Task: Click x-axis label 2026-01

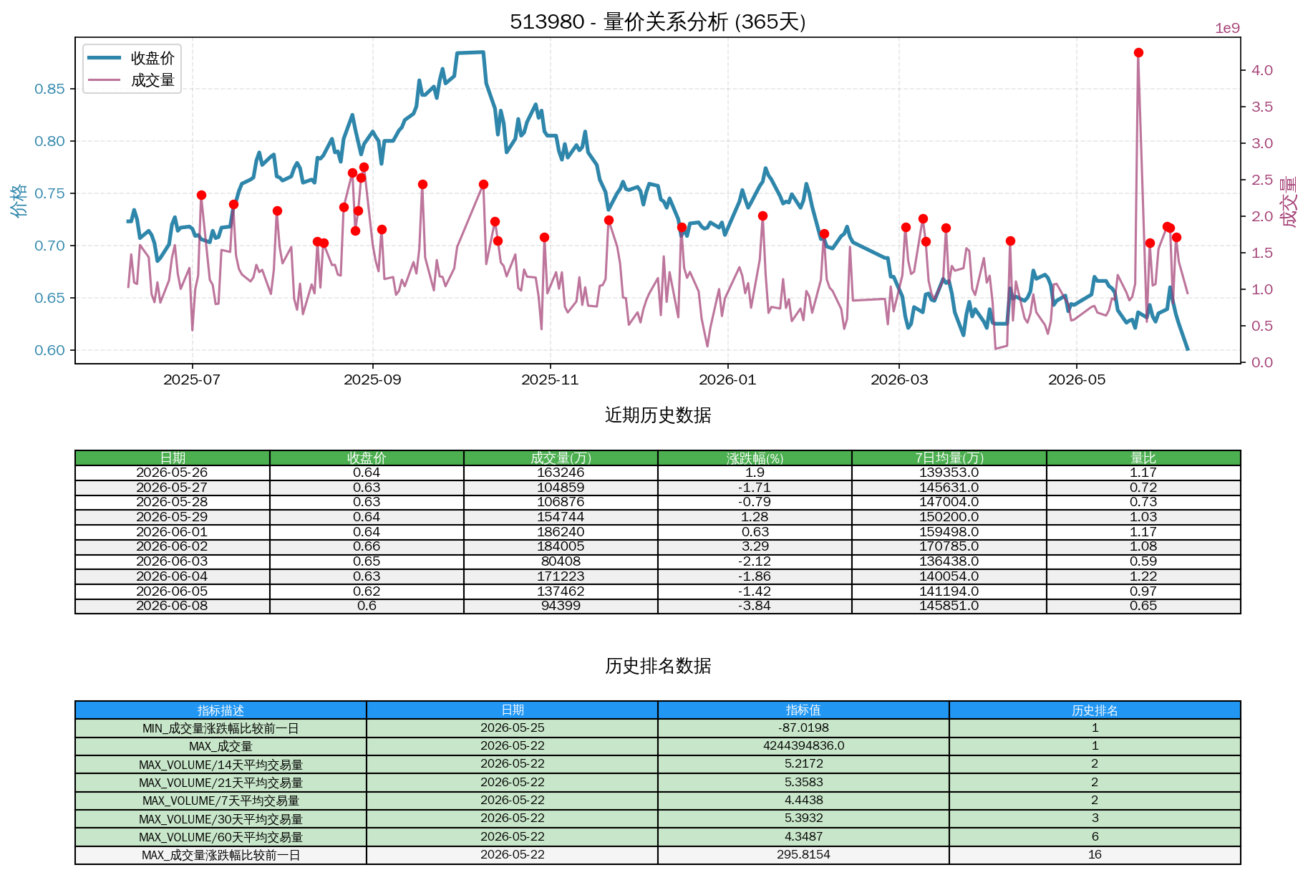Action: click(x=727, y=380)
